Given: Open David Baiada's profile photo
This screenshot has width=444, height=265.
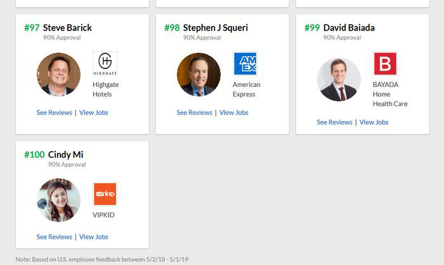Looking at the screenshot, I should [x=339, y=79].
